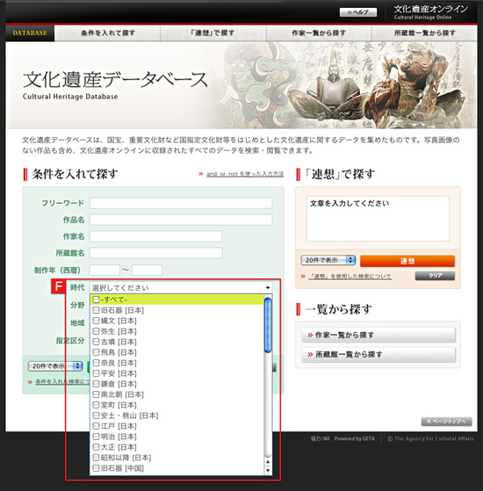The height and width of the screenshot is (491, 483).
Task: Open the 「連想」で探す navigation tab
Action: (213, 33)
